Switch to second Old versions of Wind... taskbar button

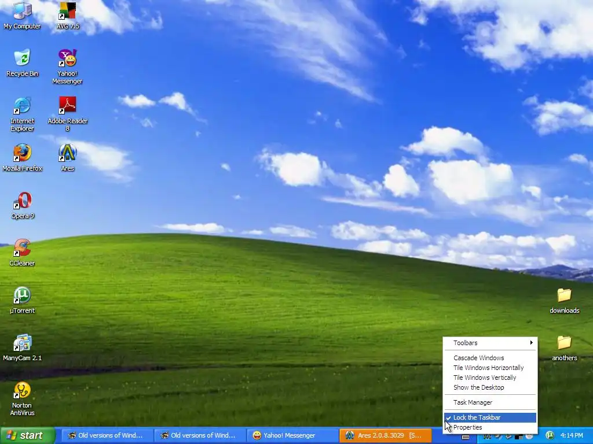click(200, 435)
